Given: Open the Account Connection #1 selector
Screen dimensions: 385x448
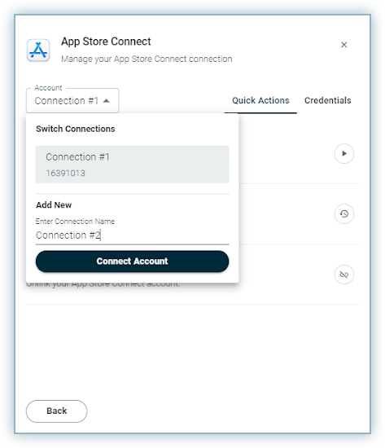Looking at the screenshot, I should [x=72, y=100].
